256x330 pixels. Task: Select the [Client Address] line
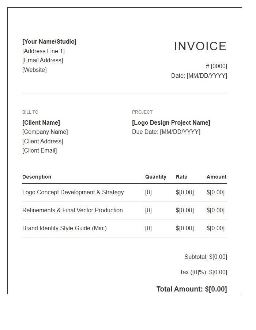[x=43, y=141]
